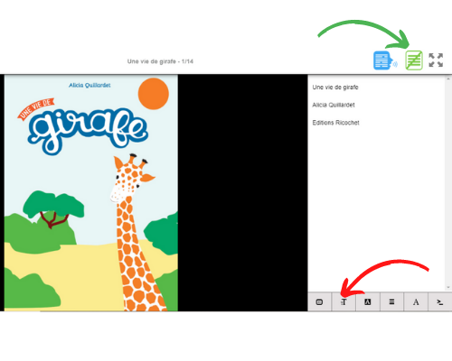This screenshot has width=452, height=361.
Task: Click the 'Une vie de girafe' text line
Action: click(335, 88)
